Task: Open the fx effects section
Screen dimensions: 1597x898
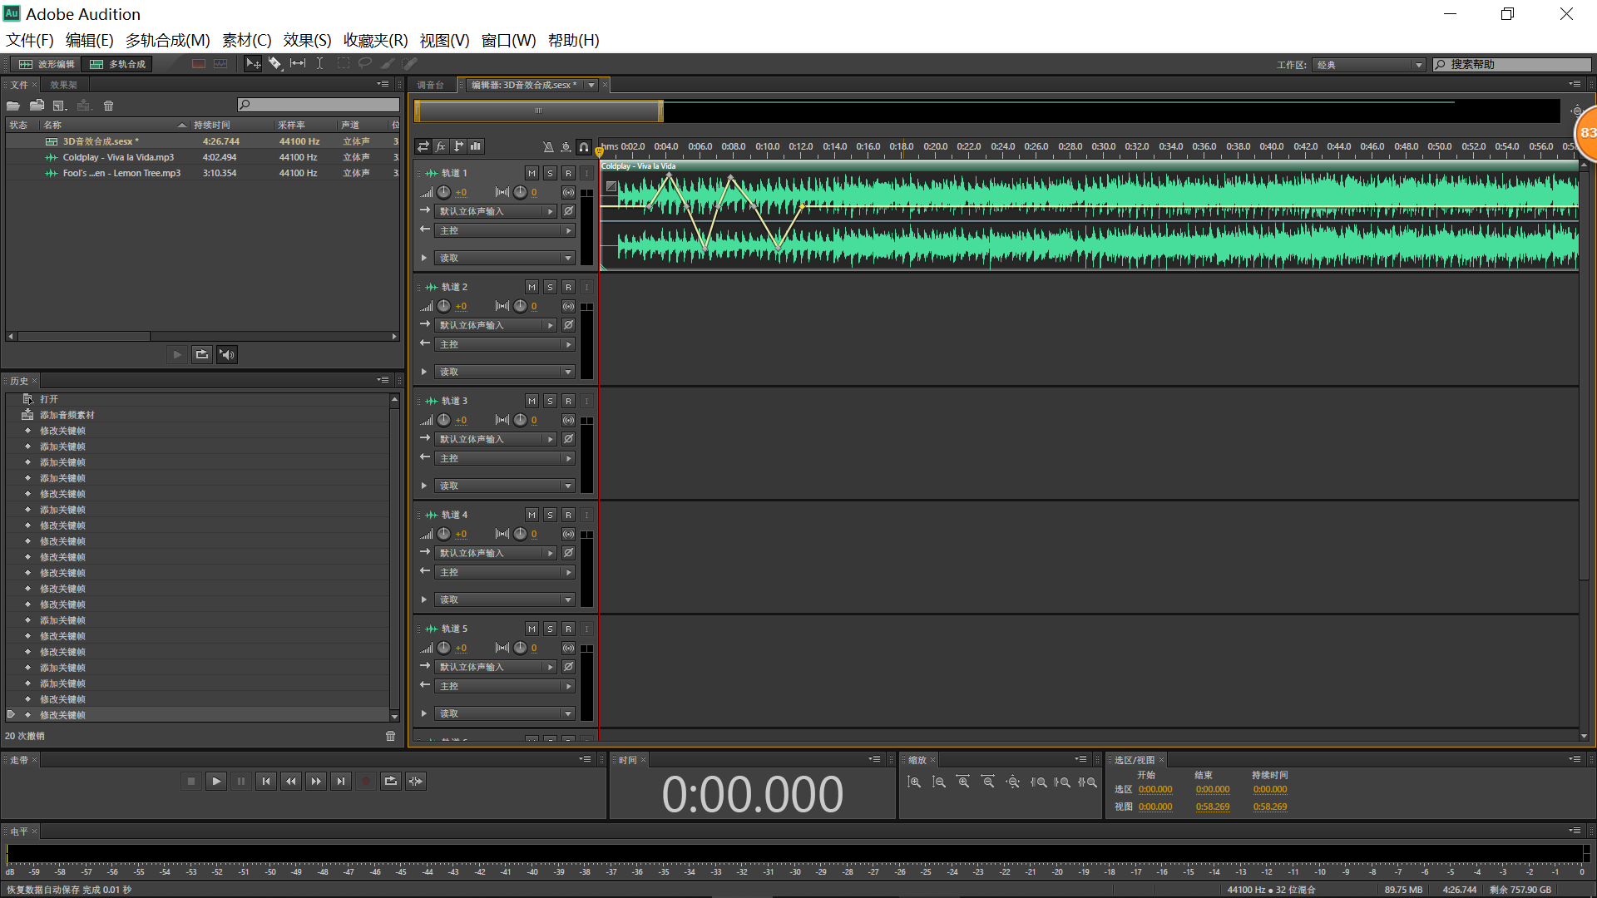Action: click(441, 146)
